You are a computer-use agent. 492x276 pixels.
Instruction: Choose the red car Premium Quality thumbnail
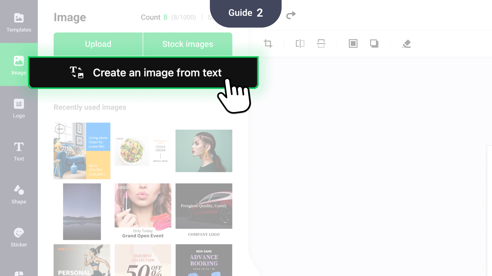point(204,206)
